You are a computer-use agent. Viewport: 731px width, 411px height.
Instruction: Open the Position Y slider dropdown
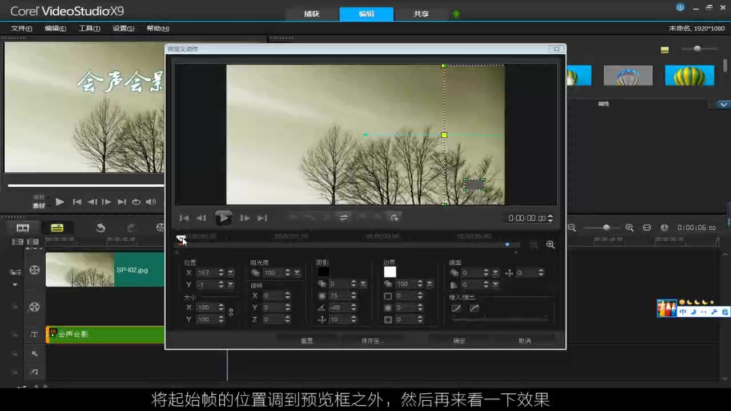231,284
